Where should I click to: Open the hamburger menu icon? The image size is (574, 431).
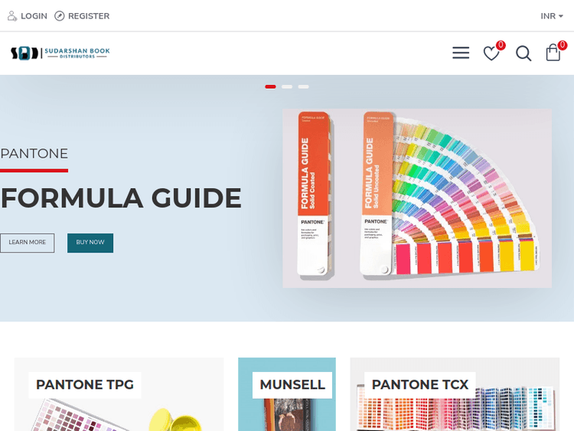tap(461, 53)
